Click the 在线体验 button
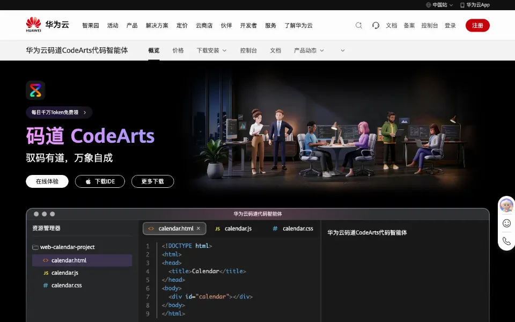This screenshot has height=322, width=515. point(47,181)
